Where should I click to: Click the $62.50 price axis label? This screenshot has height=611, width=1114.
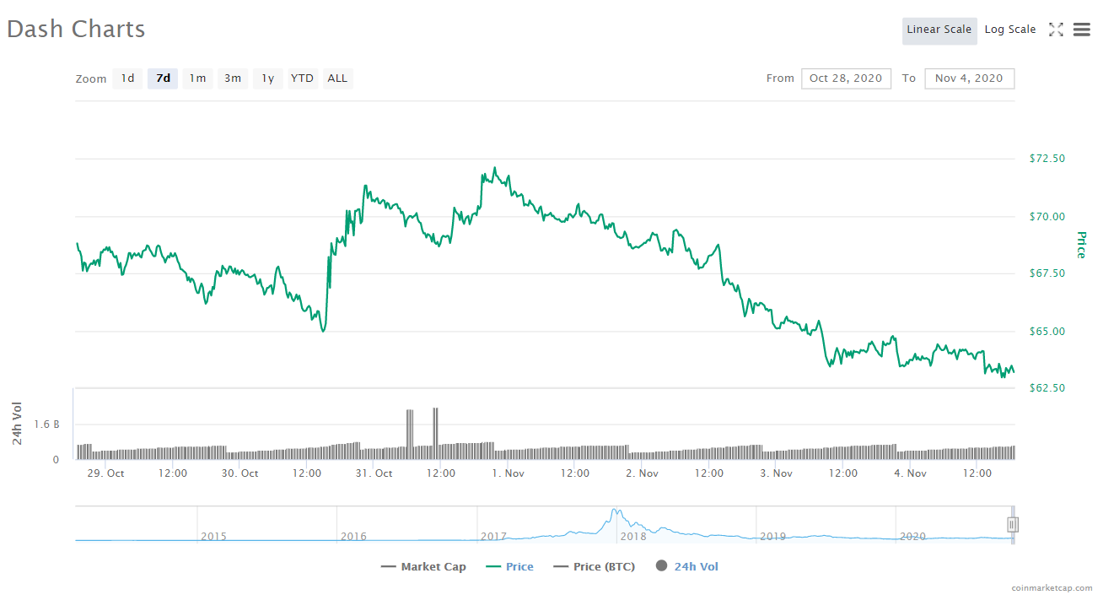(x=1047, y=388)
